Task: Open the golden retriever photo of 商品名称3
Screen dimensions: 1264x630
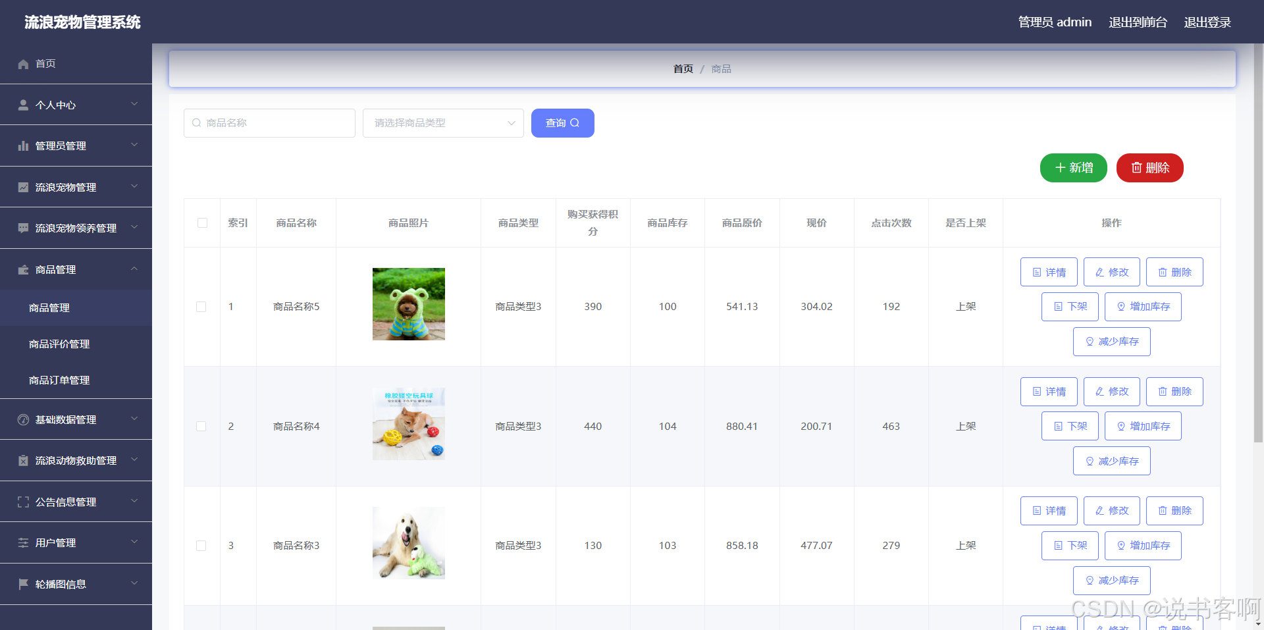Action: click(x=409, y=543)
